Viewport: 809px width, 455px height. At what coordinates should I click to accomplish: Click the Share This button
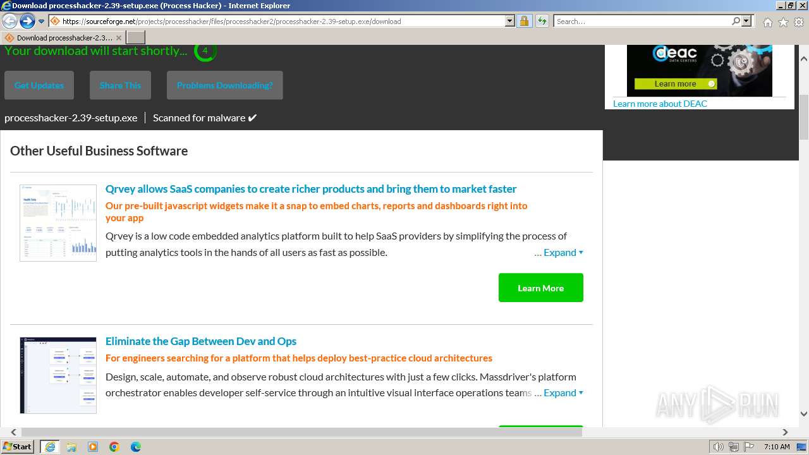pyautogui.click(x=120, y=85)
